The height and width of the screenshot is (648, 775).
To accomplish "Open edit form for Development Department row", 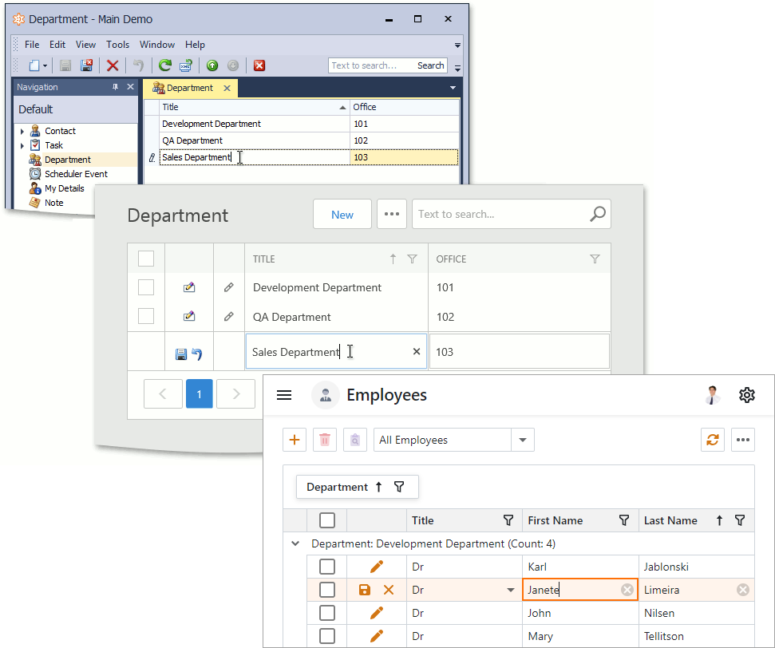I will pyautogui.click(x=189, y=287).
